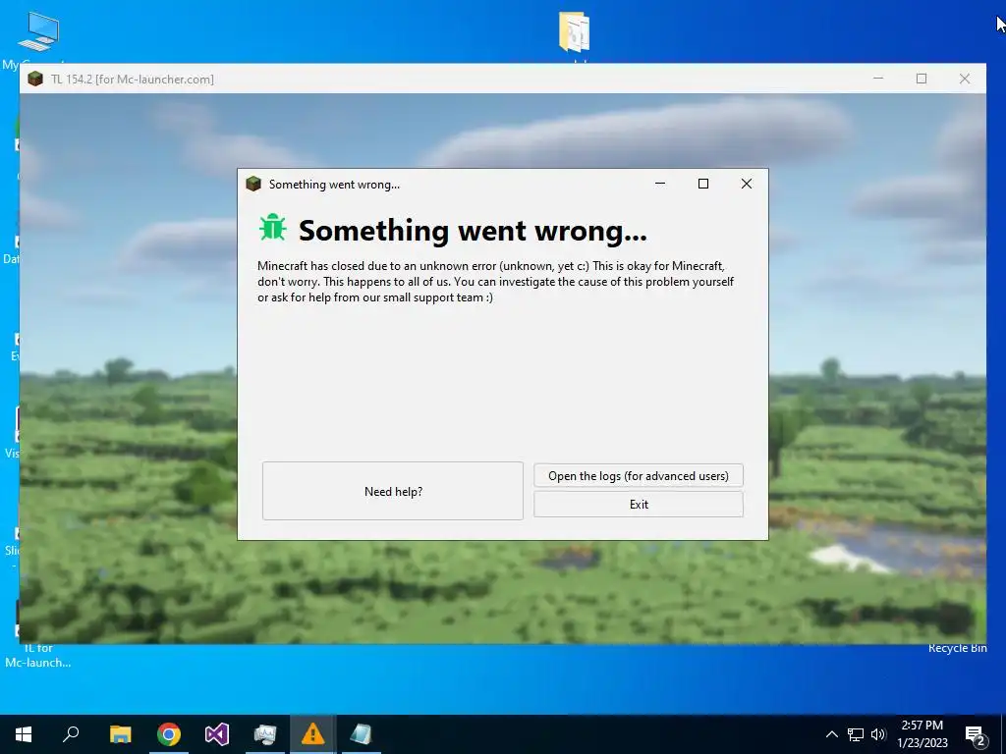Image resolution: width=1006 pixels, height=754 pixels.
Task: Minimize the TL 154.2 launcher window
Action: (878, 79)
